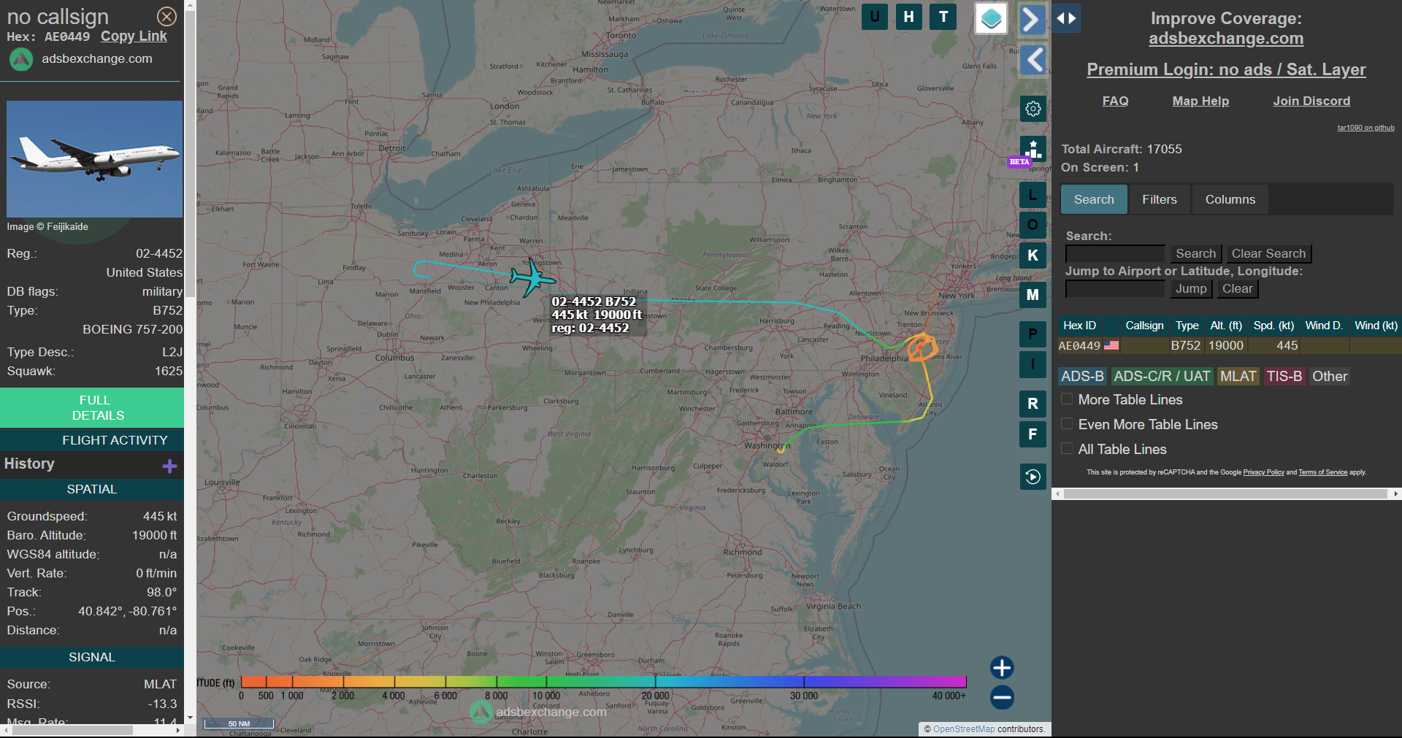Select the AE0449 row in aircraft table

[x=1229, y=346]
